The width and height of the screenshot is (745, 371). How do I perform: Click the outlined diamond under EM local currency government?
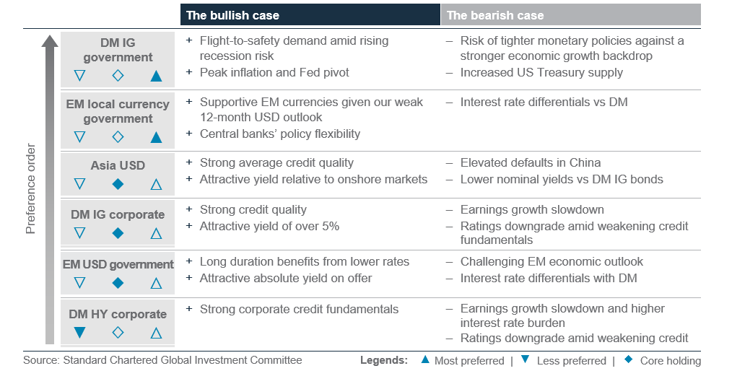[x=118, y=137]
